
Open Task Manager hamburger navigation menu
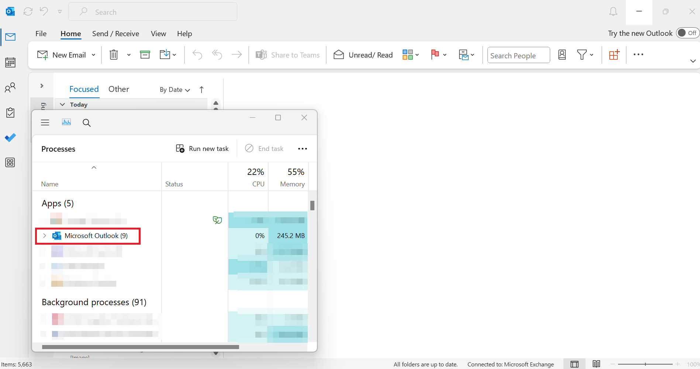(45, 123)
